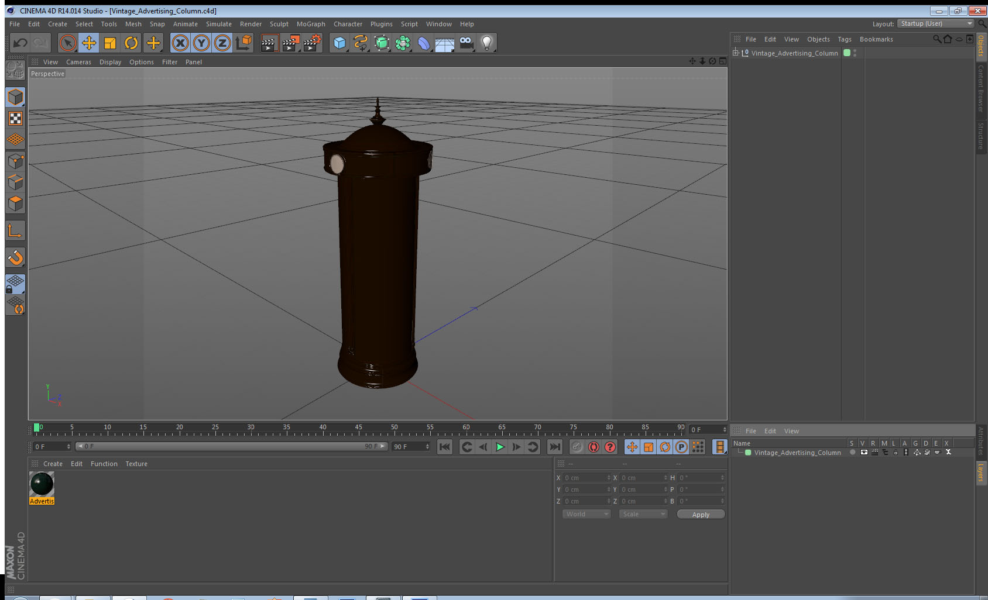Enable record active objects keyframe
Viewport: 988px width, 600px height.
point(577,447)
